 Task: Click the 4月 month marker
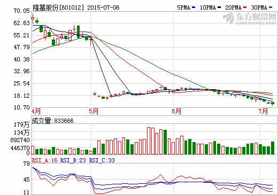(36, 111)
